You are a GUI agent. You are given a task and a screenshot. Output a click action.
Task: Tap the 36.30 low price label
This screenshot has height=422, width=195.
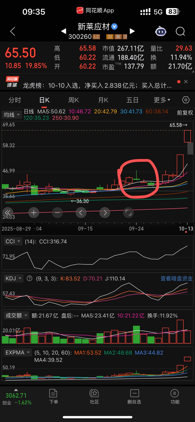80,201
